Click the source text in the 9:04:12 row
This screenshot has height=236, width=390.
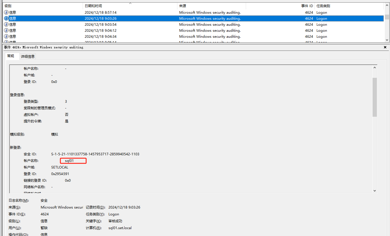(x=210, y=30)
